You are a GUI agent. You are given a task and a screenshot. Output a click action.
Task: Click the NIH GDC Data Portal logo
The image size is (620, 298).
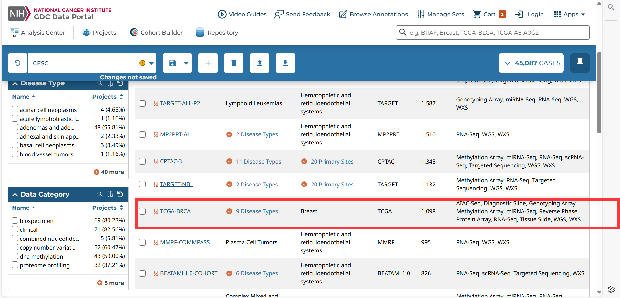click(60, 14)
